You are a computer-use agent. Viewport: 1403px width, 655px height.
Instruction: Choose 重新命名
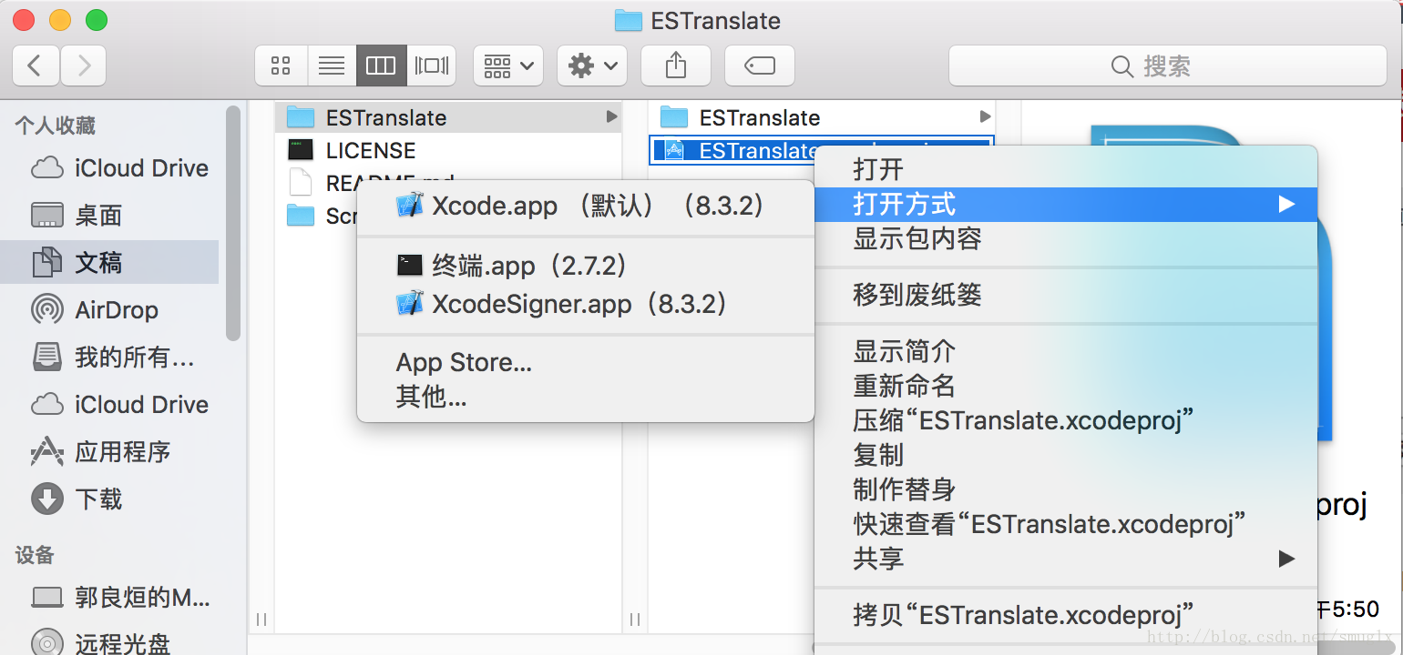[1066, 386]
